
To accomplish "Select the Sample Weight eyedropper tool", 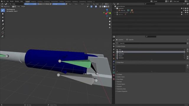I will click(3, 29).
